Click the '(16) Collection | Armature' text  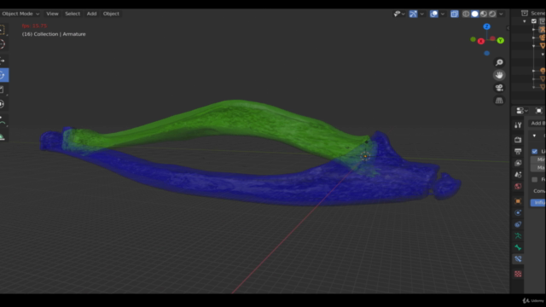click(54, 34)
